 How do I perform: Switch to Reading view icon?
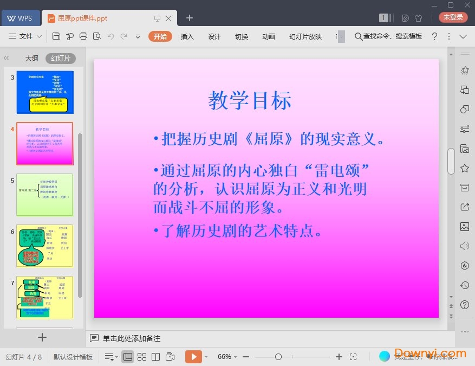click(x=155, y=357)
